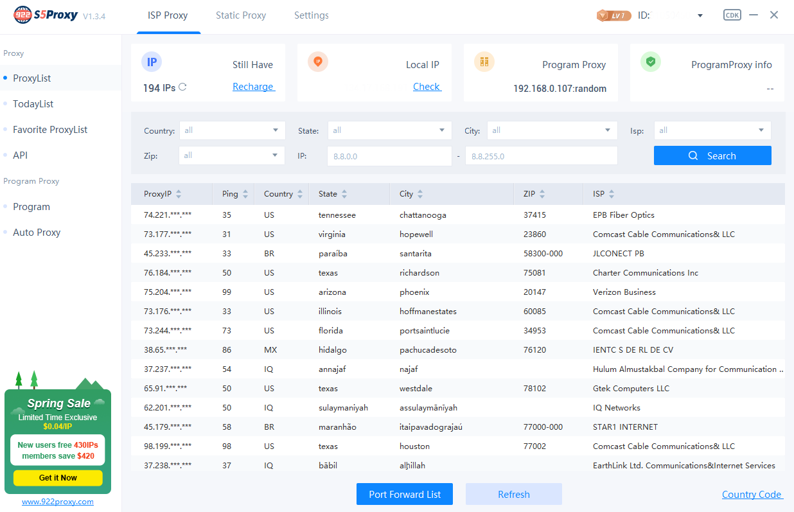Click the Get it Now button

point(58,478)
